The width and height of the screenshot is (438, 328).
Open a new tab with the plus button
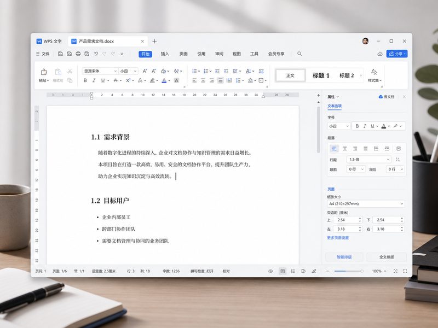click(154, 42)
